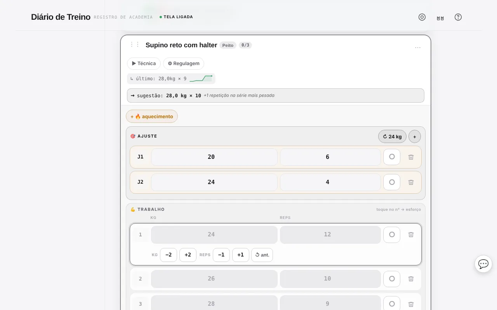Grab the drag handle beside Supino reto
Screen dimensions: 497x310
(x=134, y=45)
